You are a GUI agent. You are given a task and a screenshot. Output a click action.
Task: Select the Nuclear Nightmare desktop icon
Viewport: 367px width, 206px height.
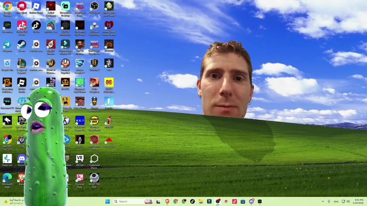[94, 28]
